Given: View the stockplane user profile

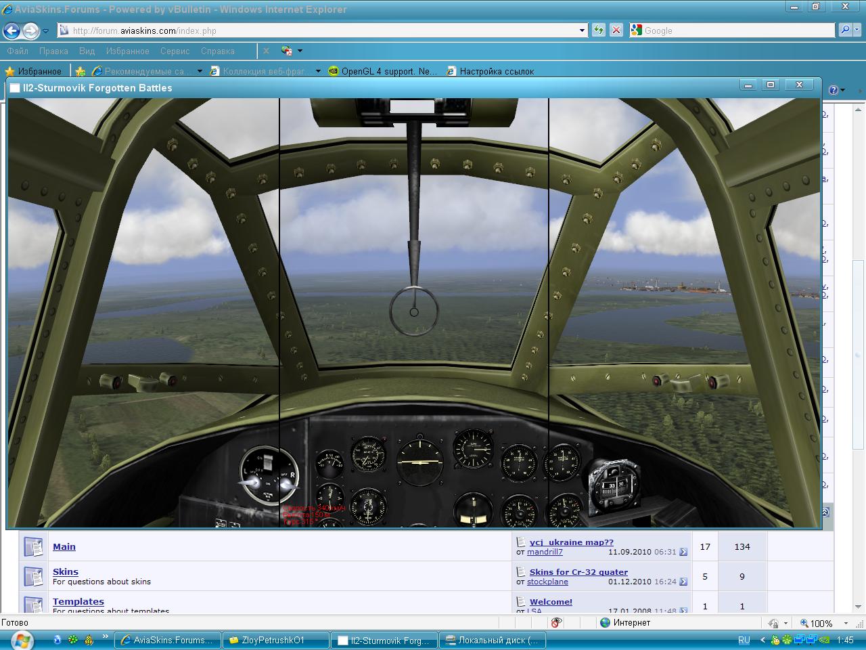Looking at the screenshot, I should pos(547,582).
